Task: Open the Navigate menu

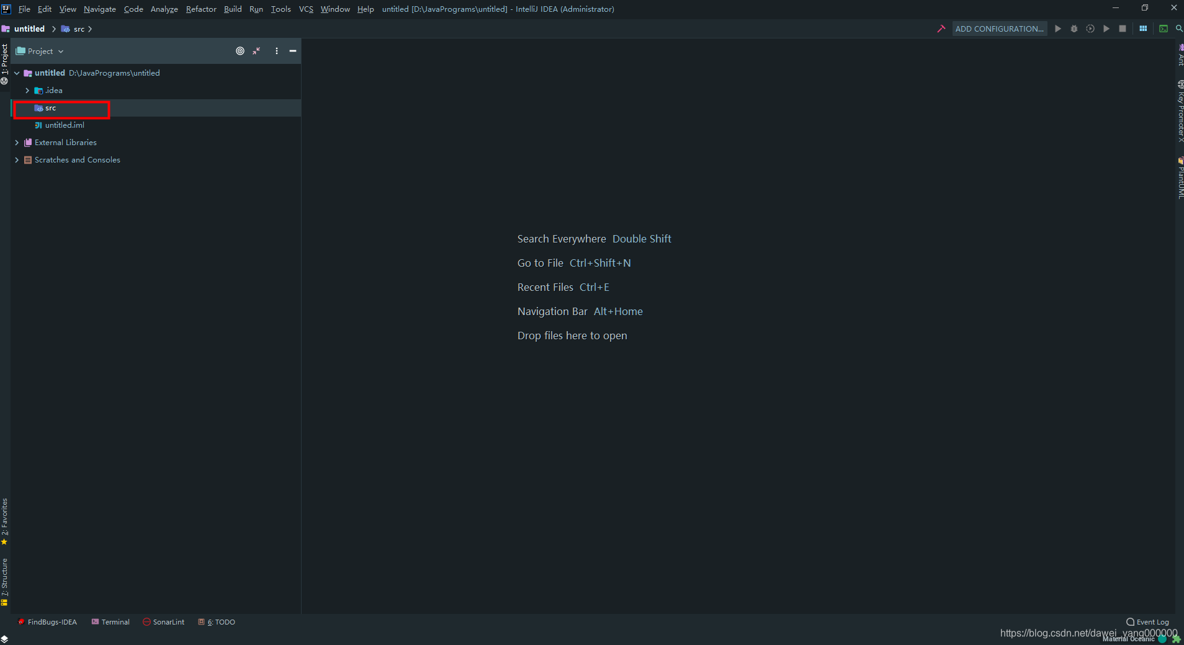Action: [x=100, y=9]
